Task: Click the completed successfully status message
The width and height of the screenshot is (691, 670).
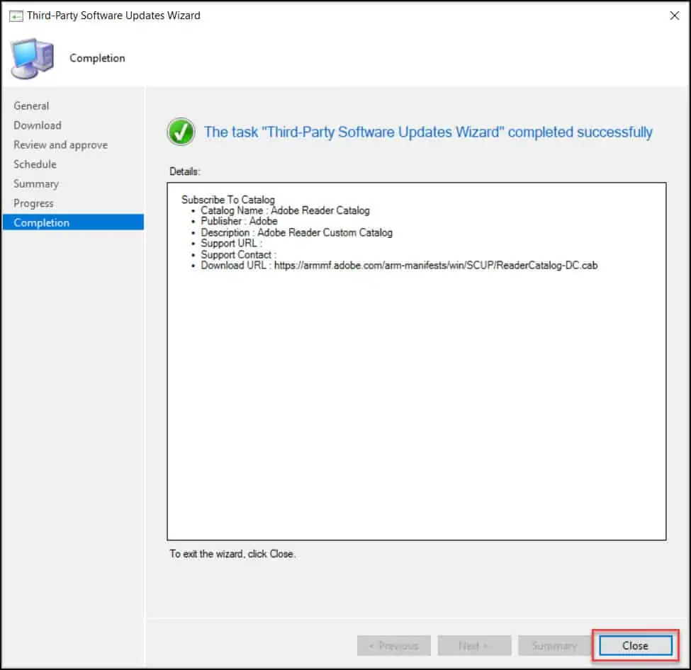Action: click(428, 132)
